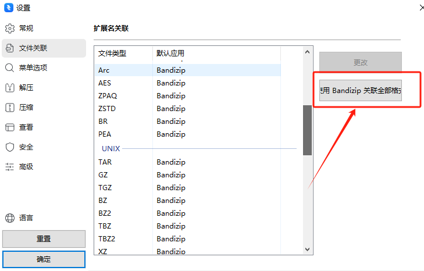Image resolution: width=424 pixels, height=271 pixels.
Task: Click 用 Bandizip 关联全部格式 button
Action: 361,90
